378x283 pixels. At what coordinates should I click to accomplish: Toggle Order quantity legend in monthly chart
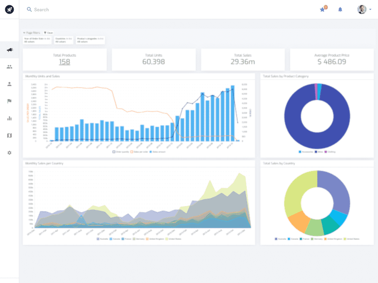tap(121, 152)
